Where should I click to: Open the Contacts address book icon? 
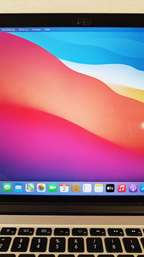pyautogui.click(x=76, y=188)
